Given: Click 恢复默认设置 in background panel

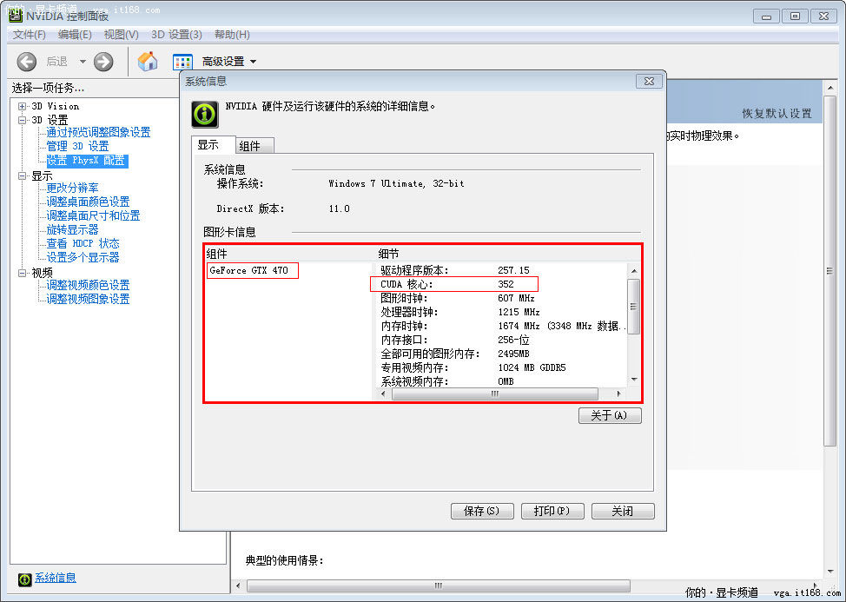Looking at the screenshot, I should pos(777,113).
